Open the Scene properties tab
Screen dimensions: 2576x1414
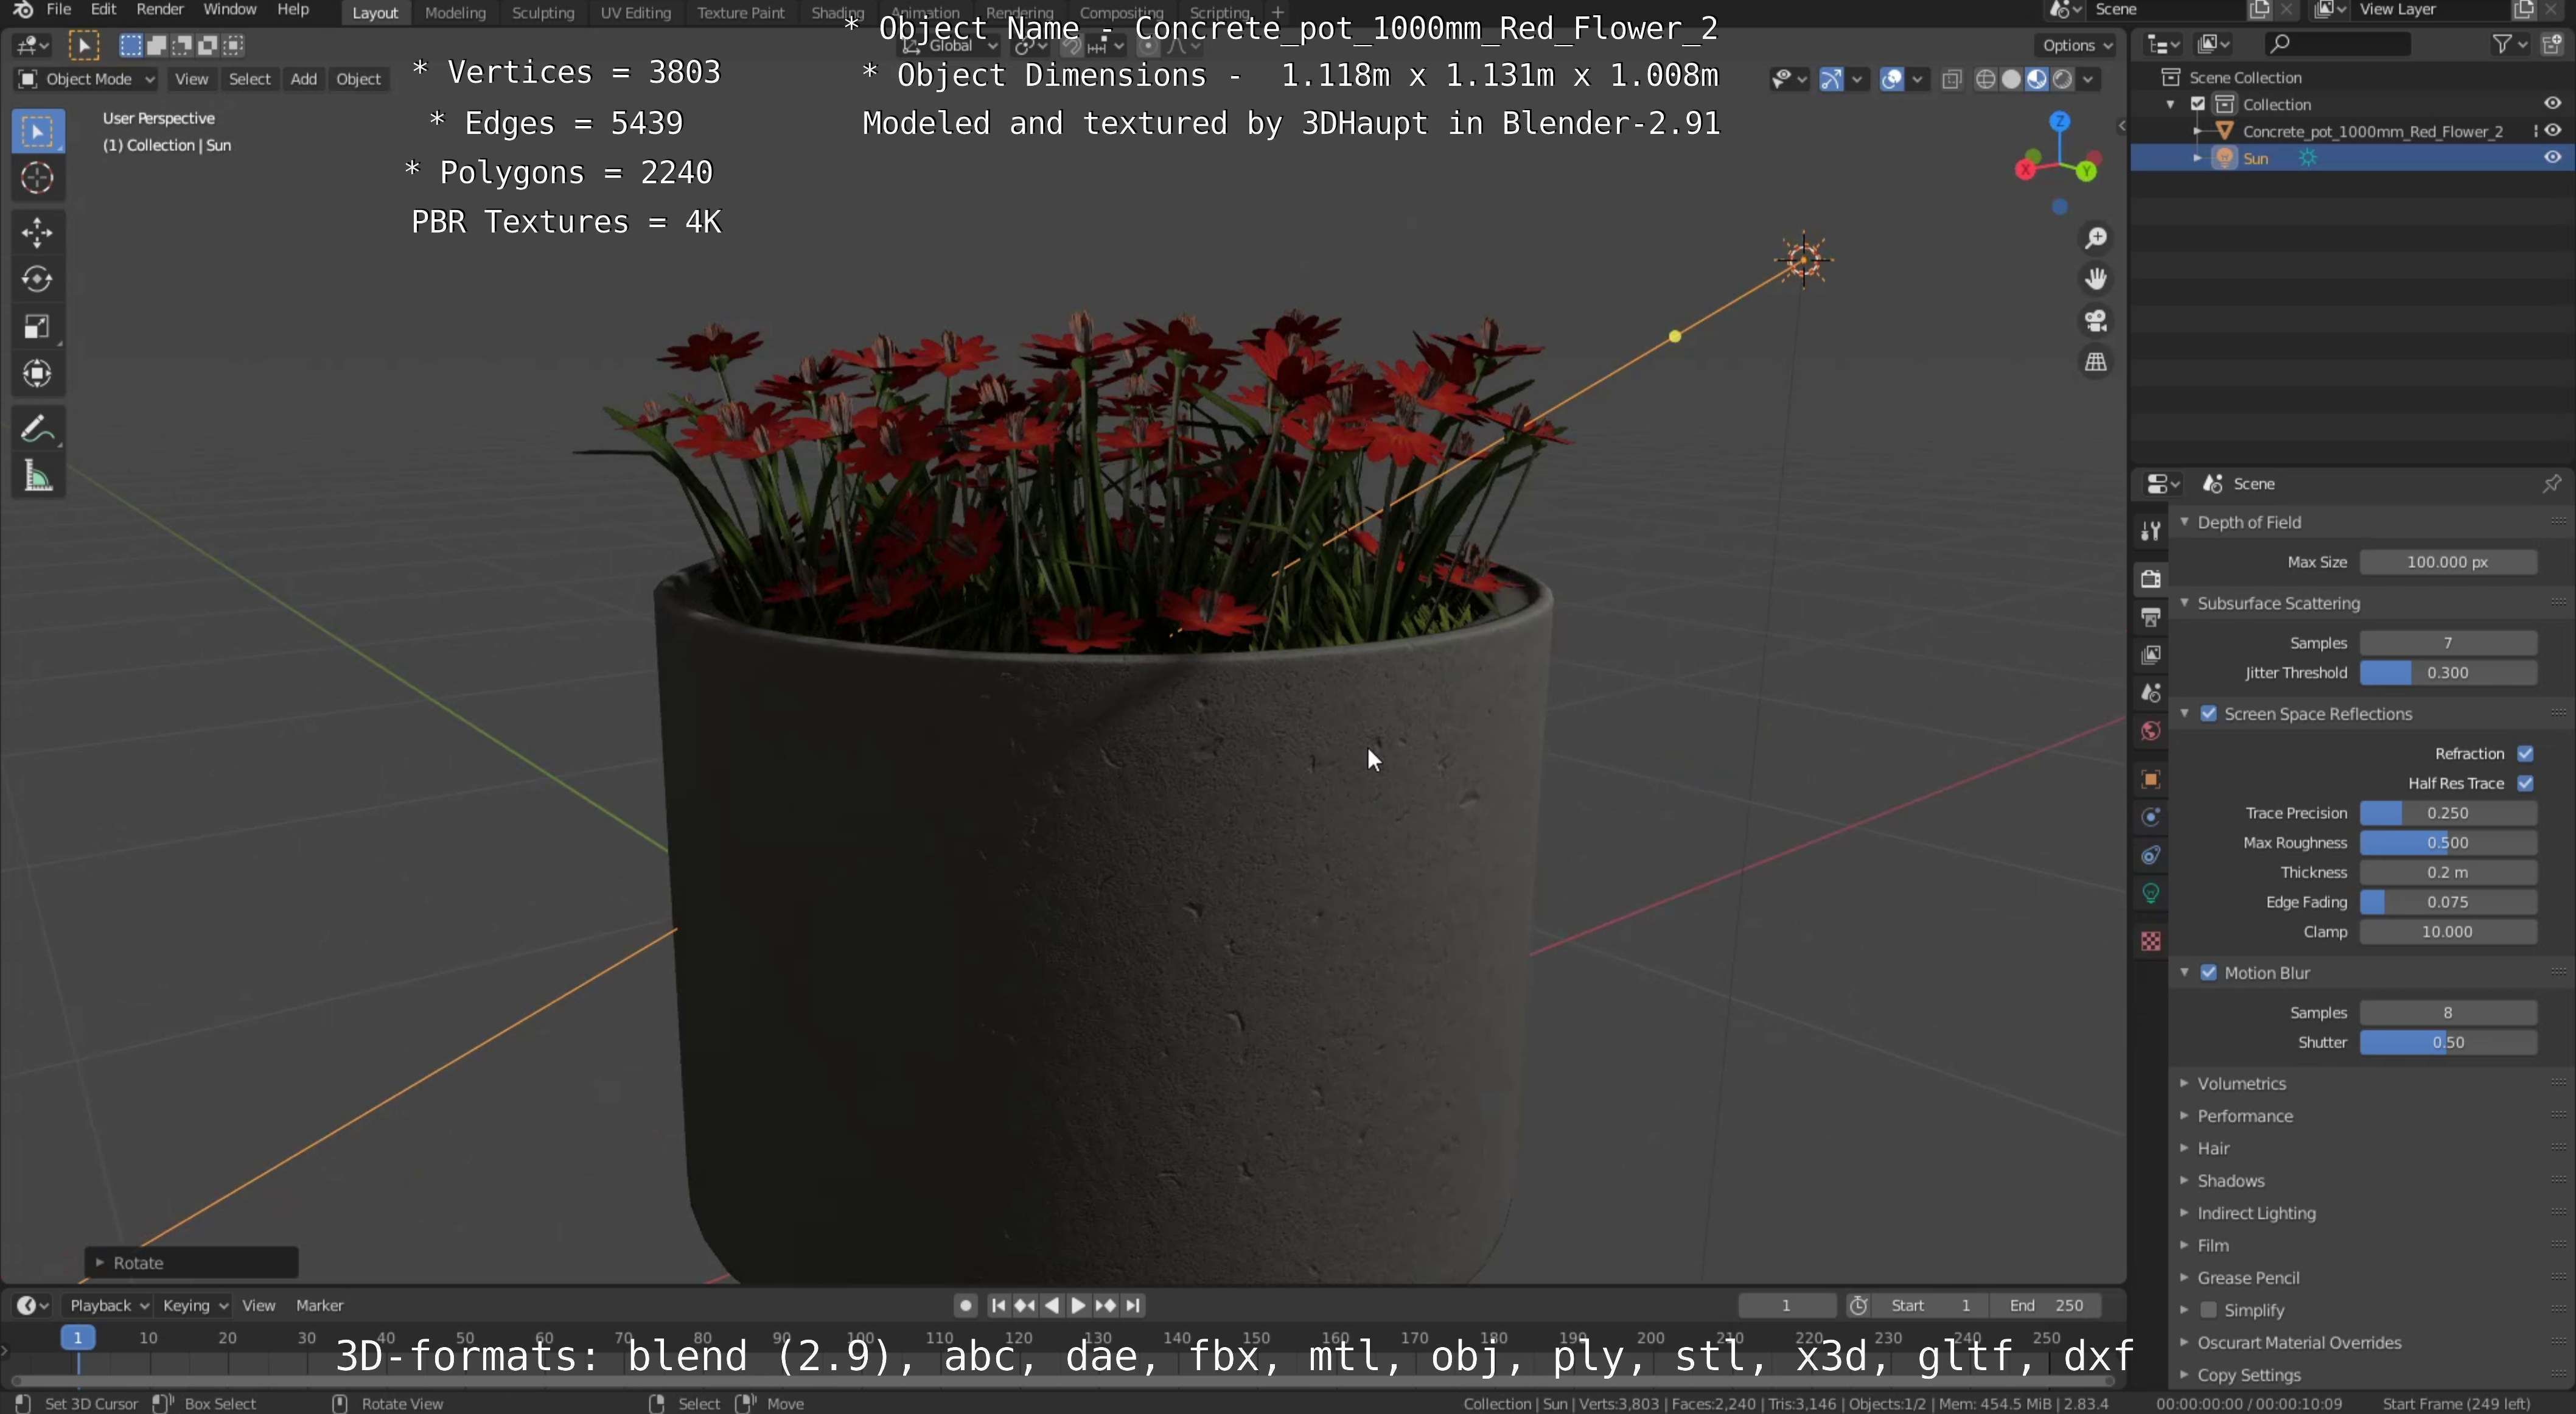(2150, 693)
